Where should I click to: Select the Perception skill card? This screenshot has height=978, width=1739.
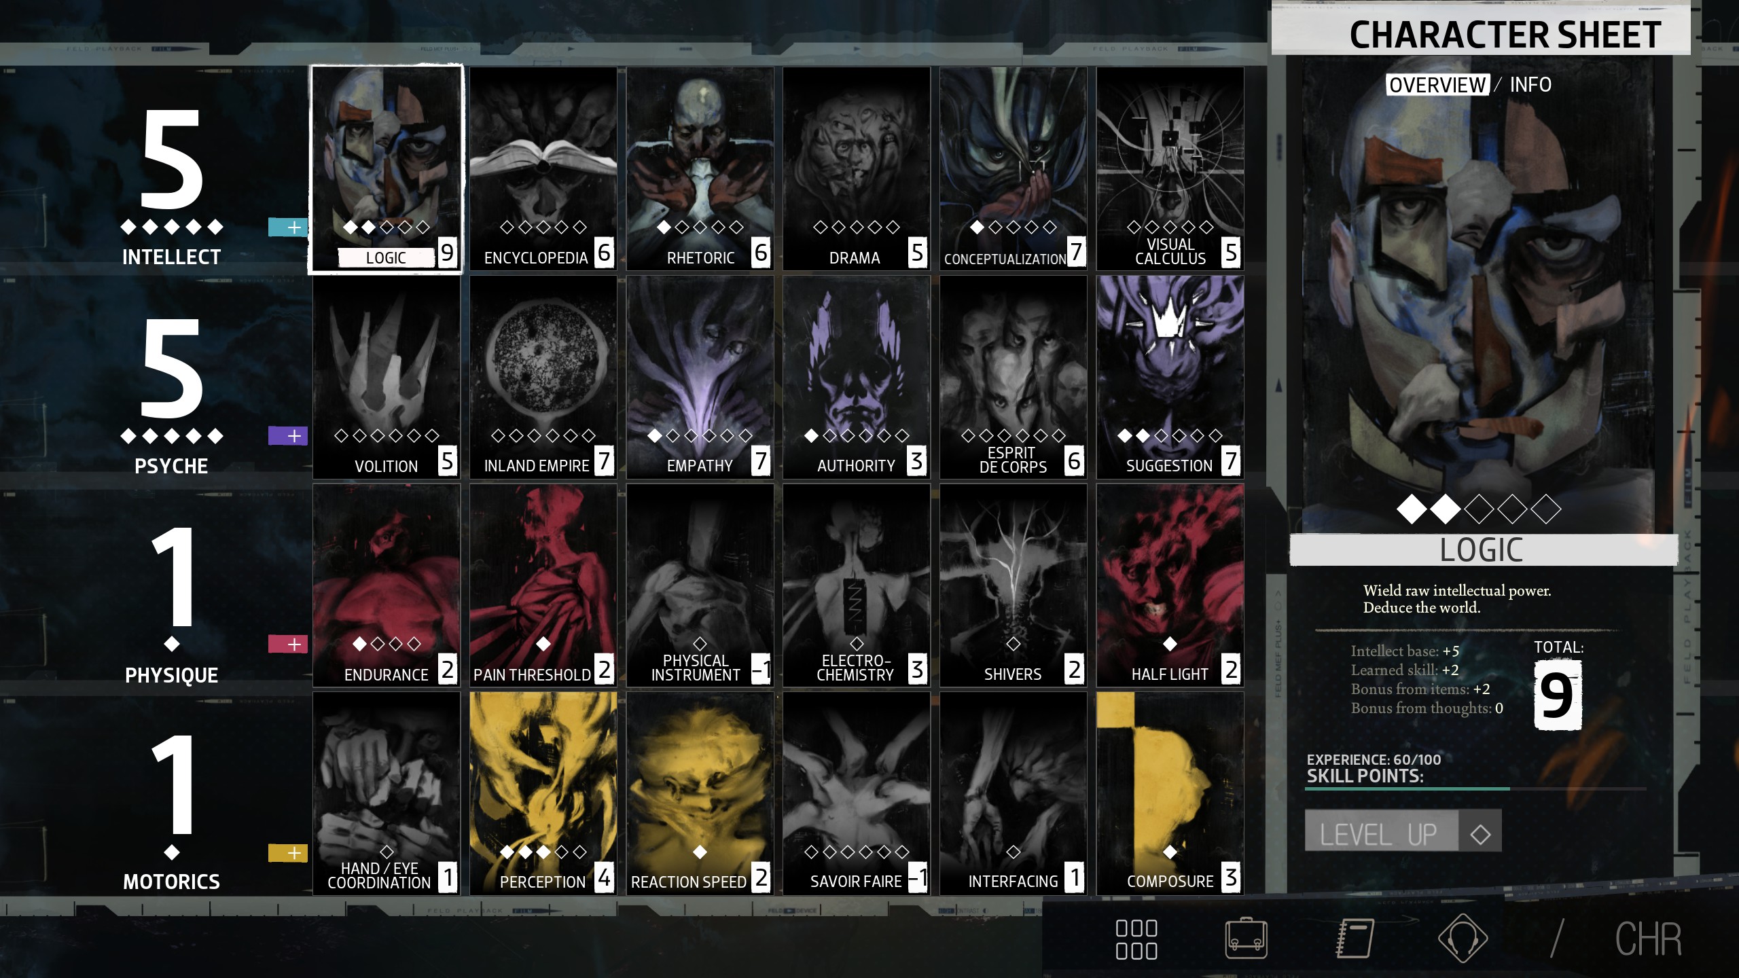tap(543, 793)
